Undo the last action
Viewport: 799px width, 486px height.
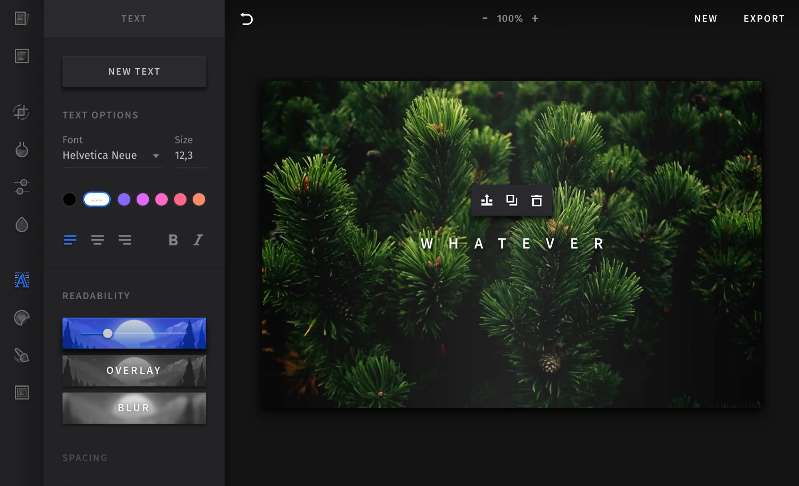pos(246,19)
